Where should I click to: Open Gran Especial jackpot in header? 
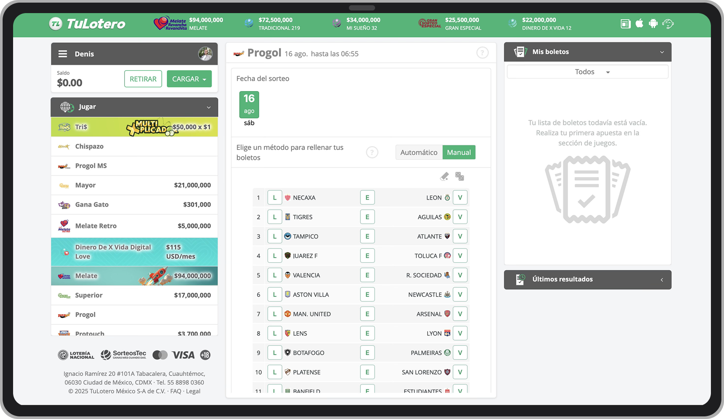450,24
